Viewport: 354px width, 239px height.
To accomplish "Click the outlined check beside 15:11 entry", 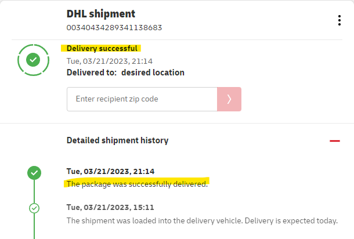I will tap(34, 208).
